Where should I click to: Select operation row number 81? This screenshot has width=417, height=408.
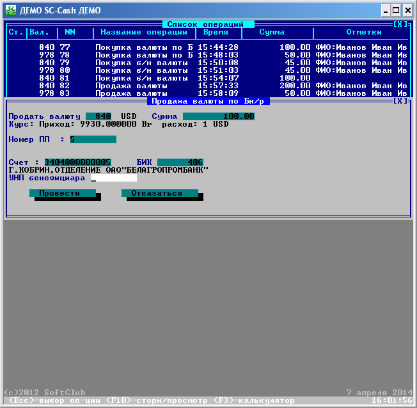tap(208, 78)
